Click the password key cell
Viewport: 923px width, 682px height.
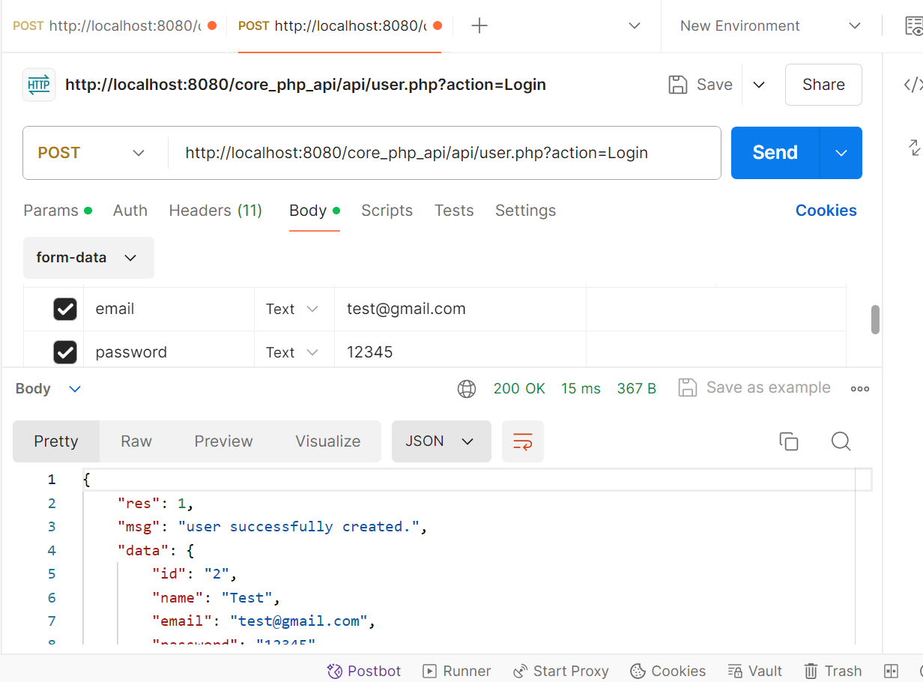click(x=169, y=352)
